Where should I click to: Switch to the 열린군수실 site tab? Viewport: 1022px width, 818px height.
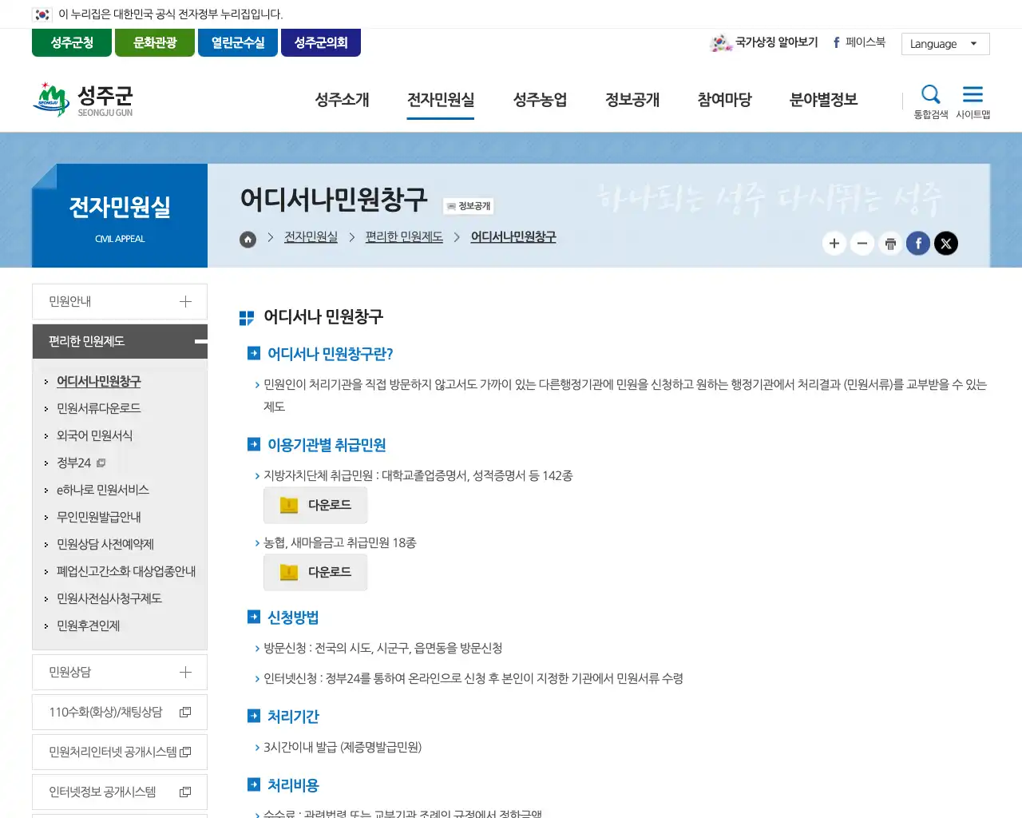click(x=238, y=43)
